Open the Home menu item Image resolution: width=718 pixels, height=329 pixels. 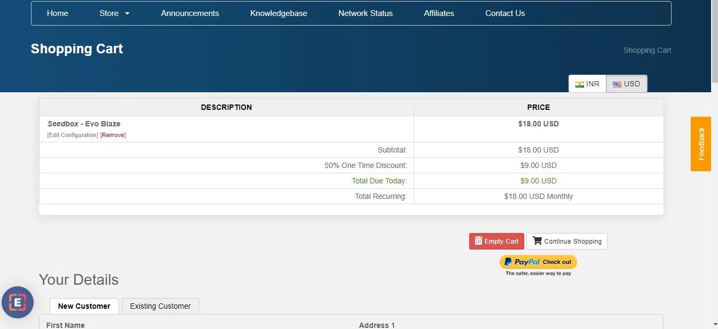click(x=58, y=13)
